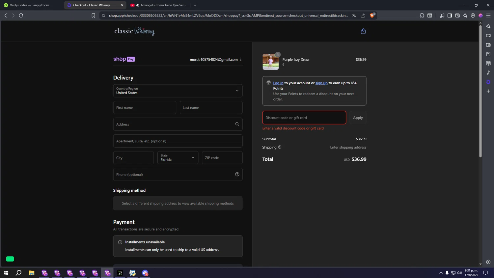The width and height of the screenshot is (494, 278).
Task: Click the address search magnifier icon
Action: coord(237,124)
